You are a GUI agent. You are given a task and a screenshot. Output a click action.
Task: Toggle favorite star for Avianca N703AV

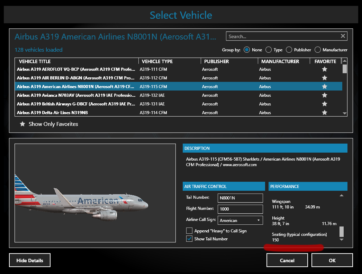324,95
